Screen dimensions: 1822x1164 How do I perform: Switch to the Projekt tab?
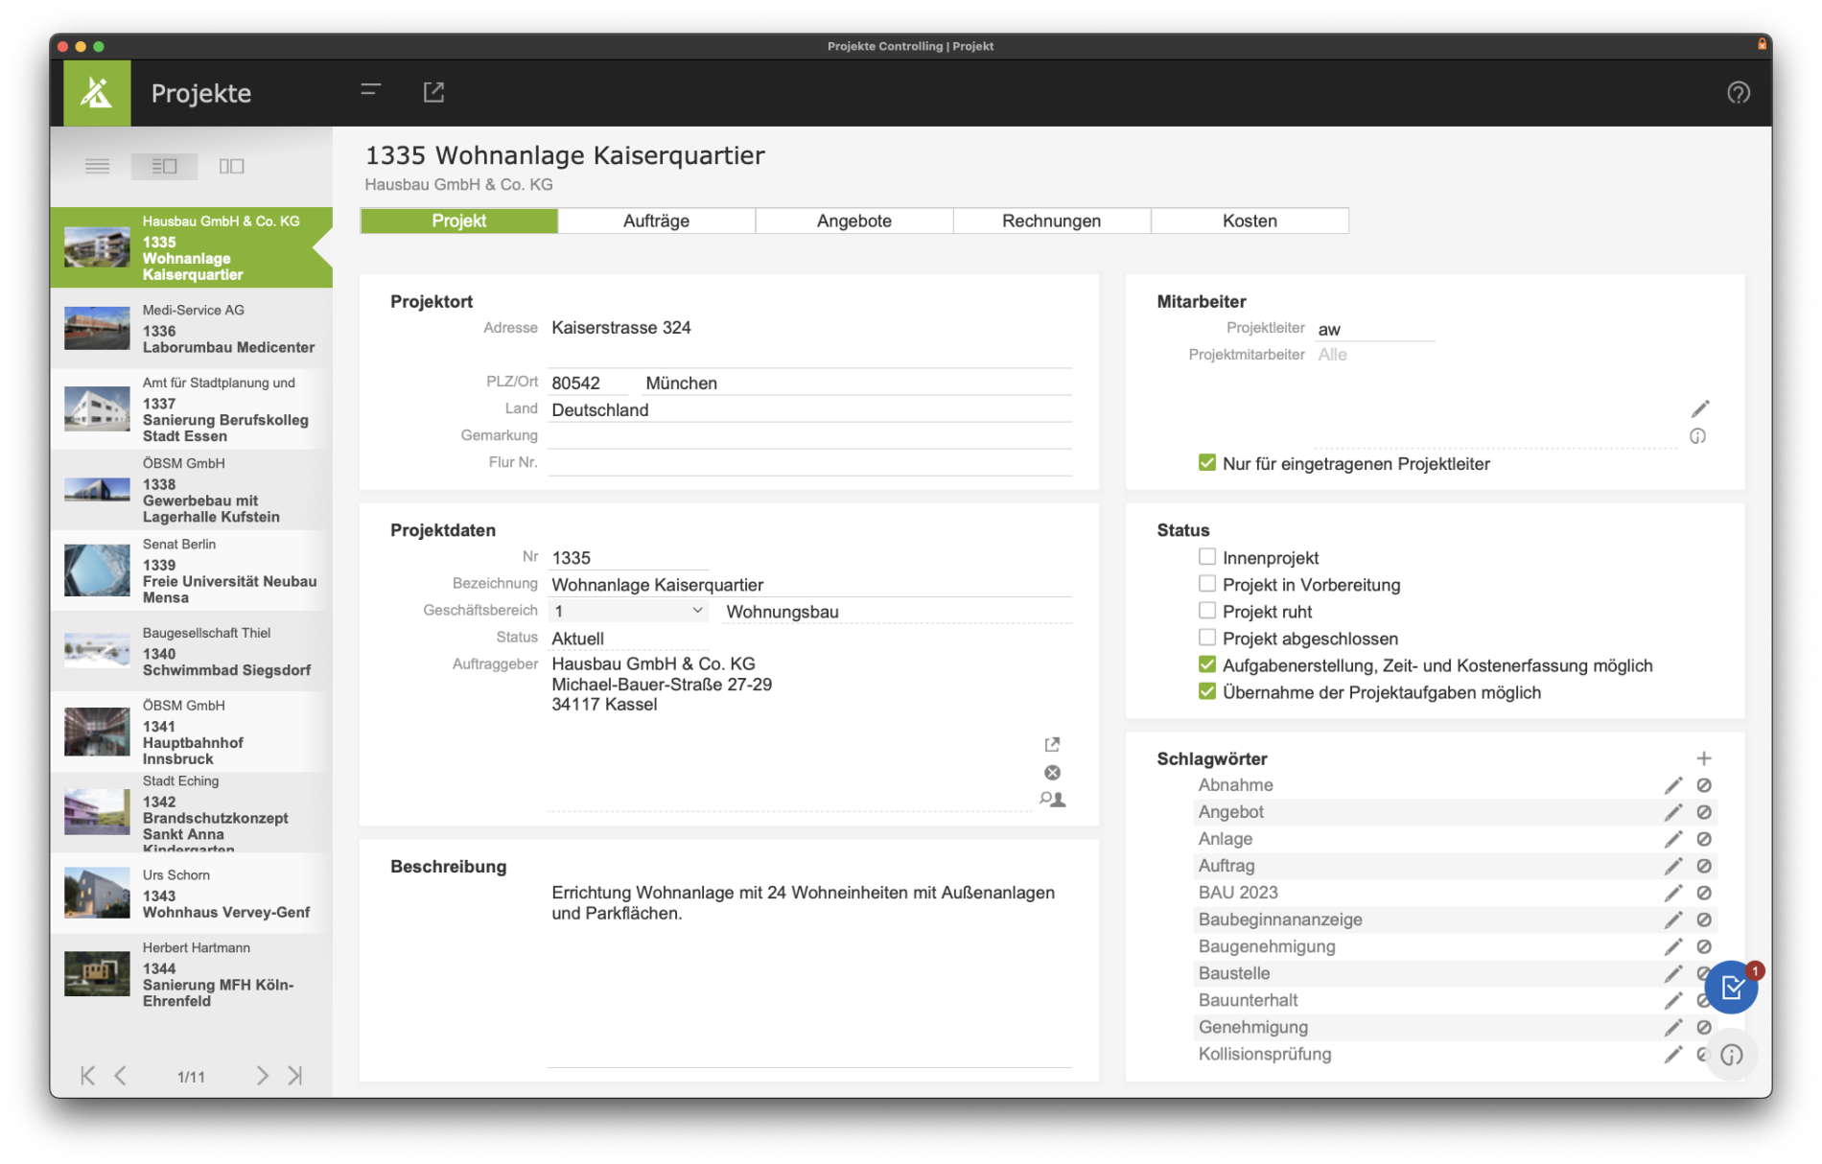pos(458,221)
